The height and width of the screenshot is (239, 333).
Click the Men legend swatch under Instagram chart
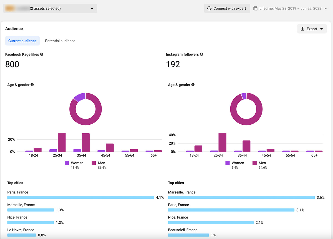pos(254,163)
